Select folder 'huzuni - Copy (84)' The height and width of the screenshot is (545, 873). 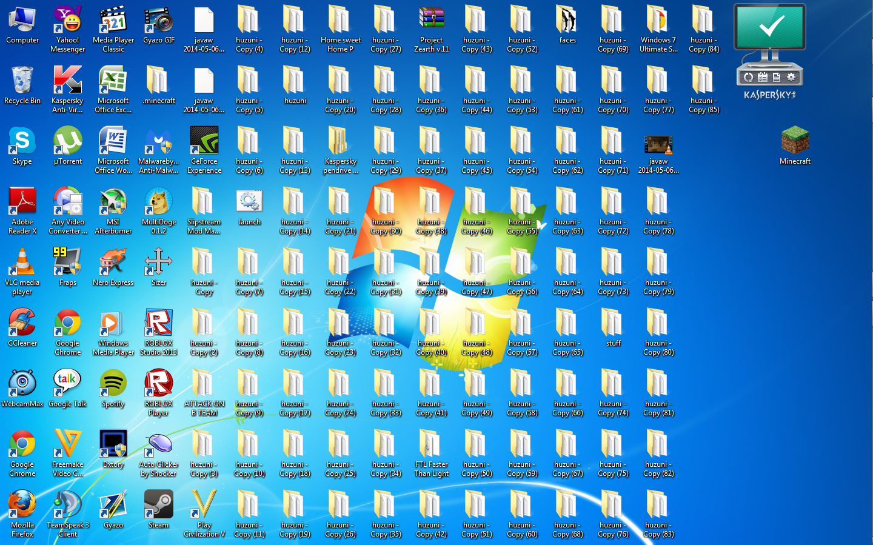[x=704, y=30]
